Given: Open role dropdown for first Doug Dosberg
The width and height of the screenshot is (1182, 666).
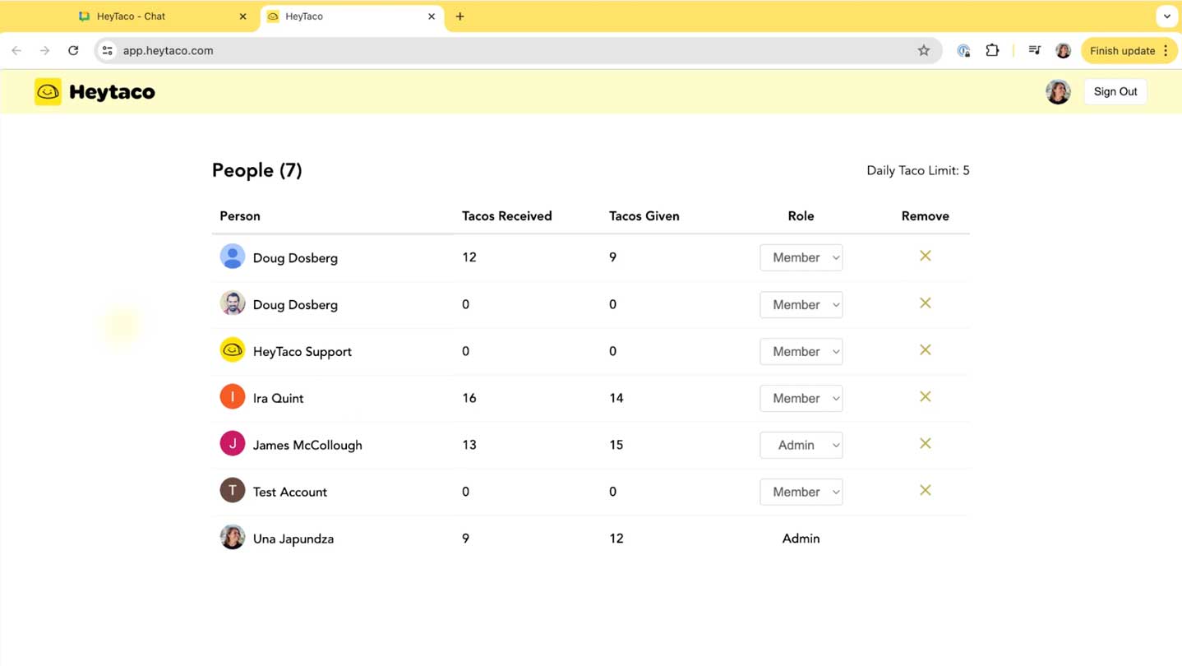Looking at the screenshot, I should [x=801, y=257].
